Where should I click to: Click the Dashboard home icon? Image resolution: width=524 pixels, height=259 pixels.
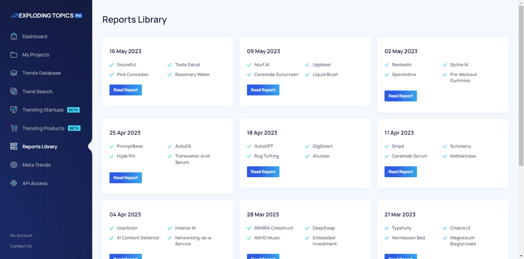coord(14,36)
